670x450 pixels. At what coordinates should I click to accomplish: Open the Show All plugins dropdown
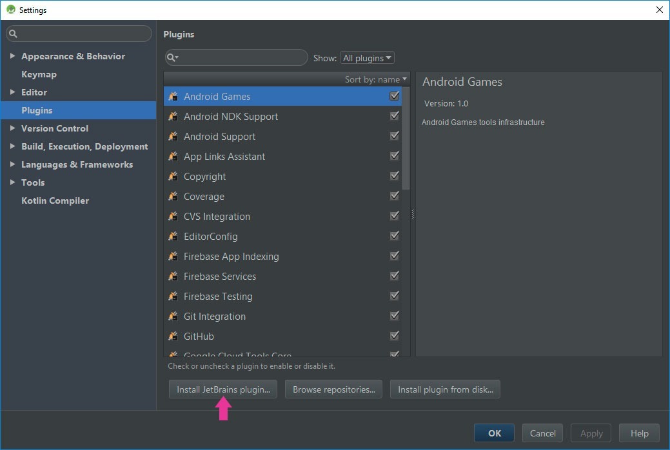pos(367,57)
